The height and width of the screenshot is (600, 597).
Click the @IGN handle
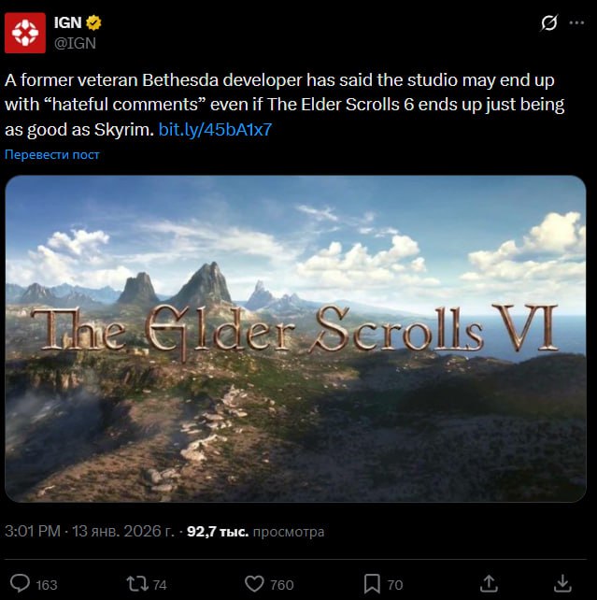pyautogui.click(x=75, y=43)
